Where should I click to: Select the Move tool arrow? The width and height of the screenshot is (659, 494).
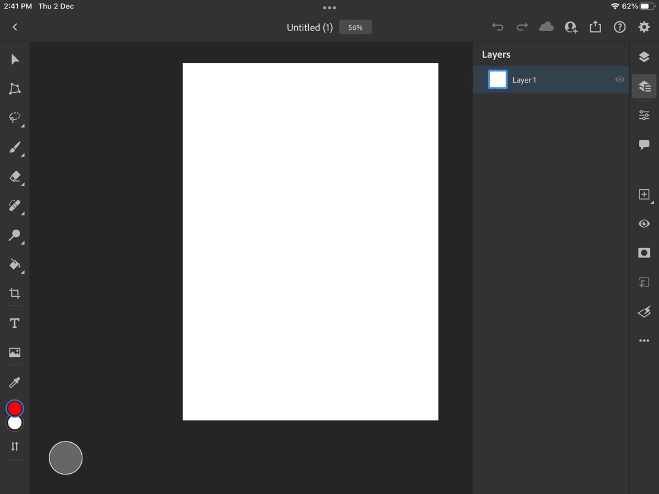(15, 60)
